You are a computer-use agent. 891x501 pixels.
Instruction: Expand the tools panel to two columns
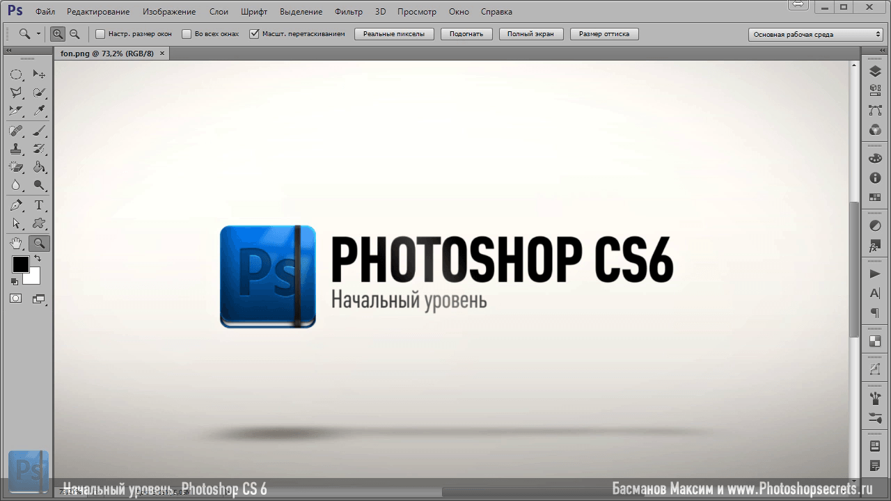pos(9,51)
